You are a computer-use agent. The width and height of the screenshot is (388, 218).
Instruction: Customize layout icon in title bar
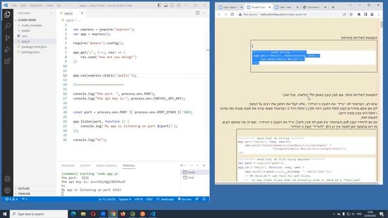click(x=178, y=5)
